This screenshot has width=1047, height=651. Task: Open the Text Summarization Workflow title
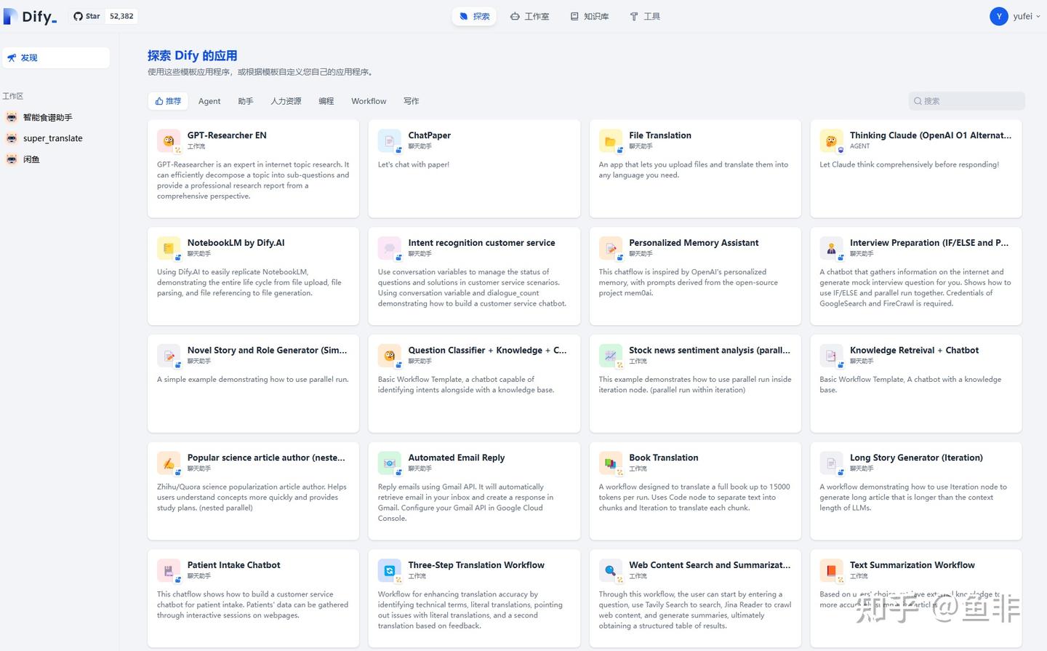pyautogui.click(x=912, y=565)
